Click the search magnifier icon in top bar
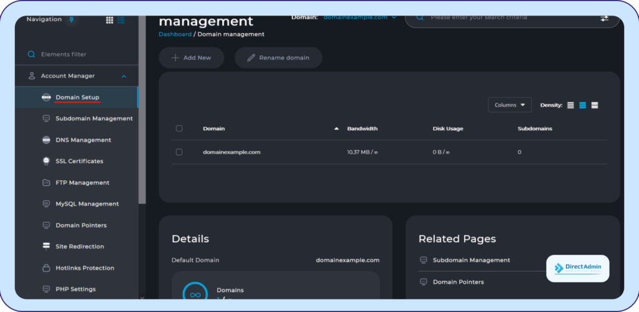Image resolution: width=639 pixels, height=312 pixels. pyautogui.click(x=420, y=18)
